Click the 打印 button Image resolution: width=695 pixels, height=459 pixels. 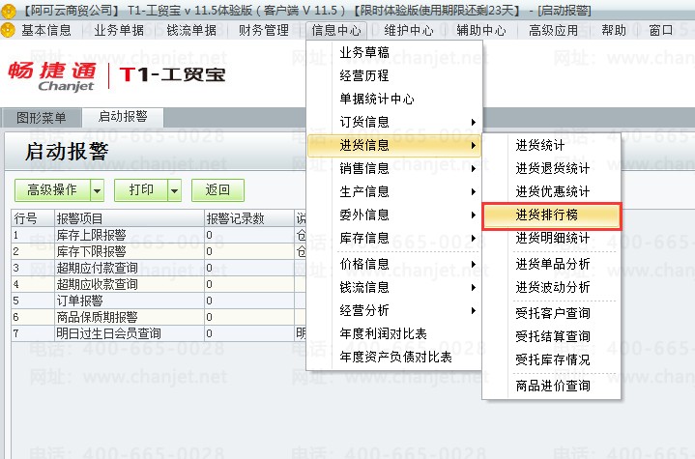tap(141, 190)
